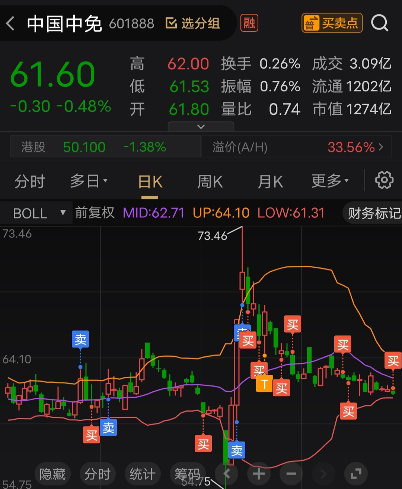Tap 港股 50.100 quote row
The image size is (402, 489).
click(106, 147)
